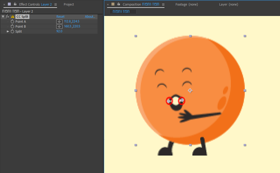Select the Effect Controls Layer 2 tab
The image size is (280, 173).
tap(35, 4)
